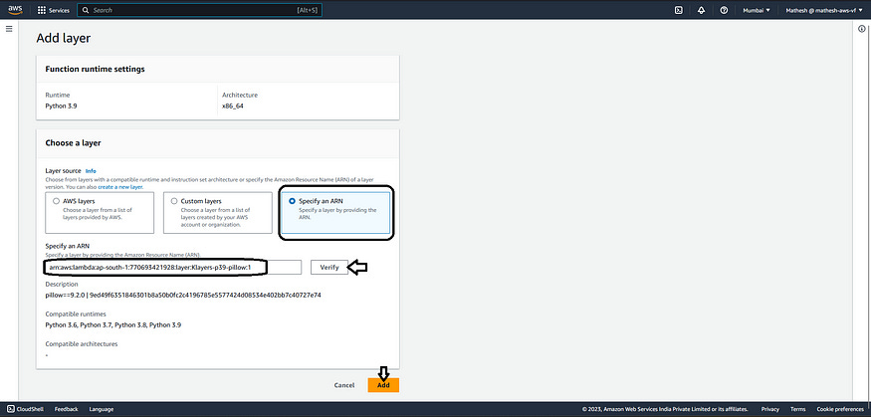Click the orange Add button
This screenshot has width=871, height=417.
point(383,385)
